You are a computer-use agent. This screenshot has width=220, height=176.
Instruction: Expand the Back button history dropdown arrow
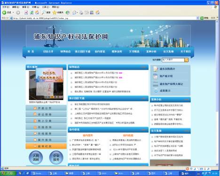coord(13,13)
